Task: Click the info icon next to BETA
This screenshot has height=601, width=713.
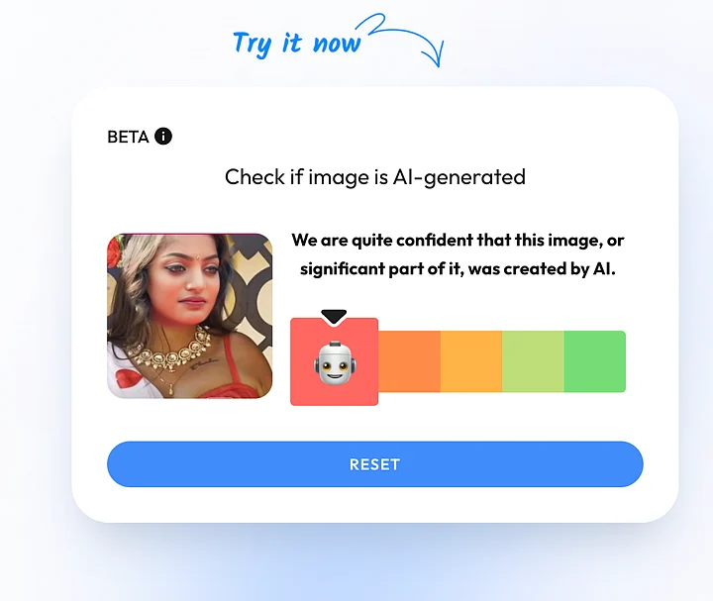Action: 163,136
